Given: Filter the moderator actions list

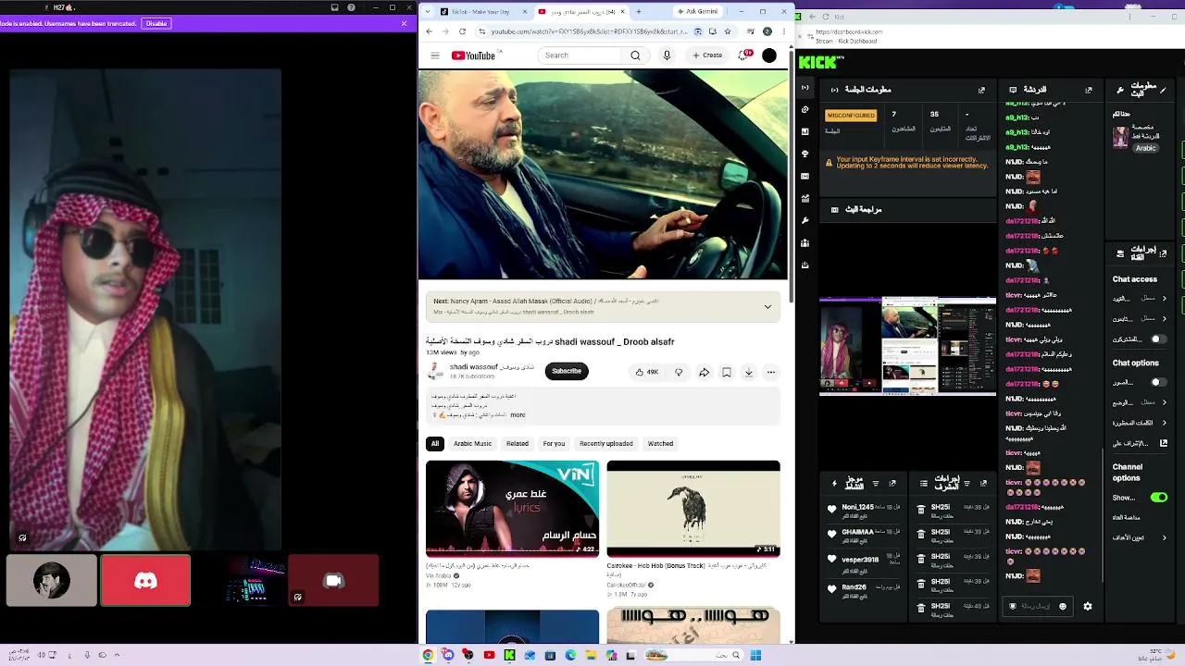Looking at the screenshot, I should (x=967, y=484).
